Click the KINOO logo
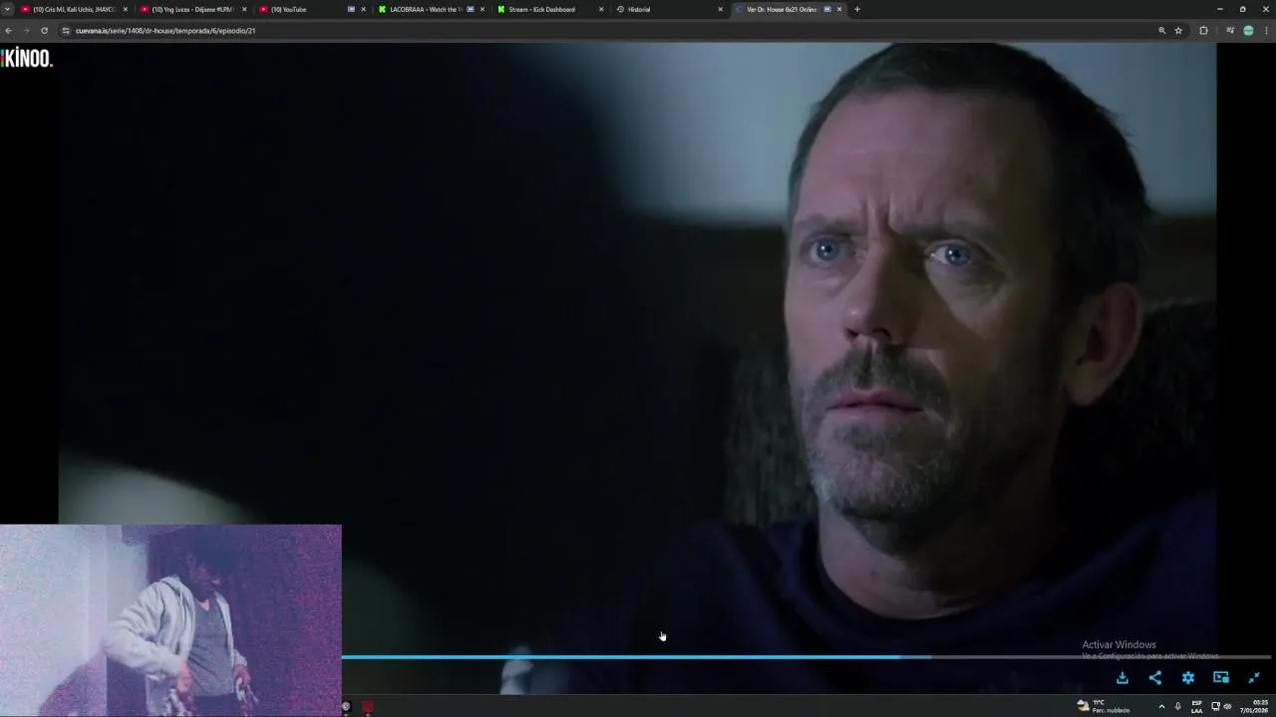 [x=26, y=58]
